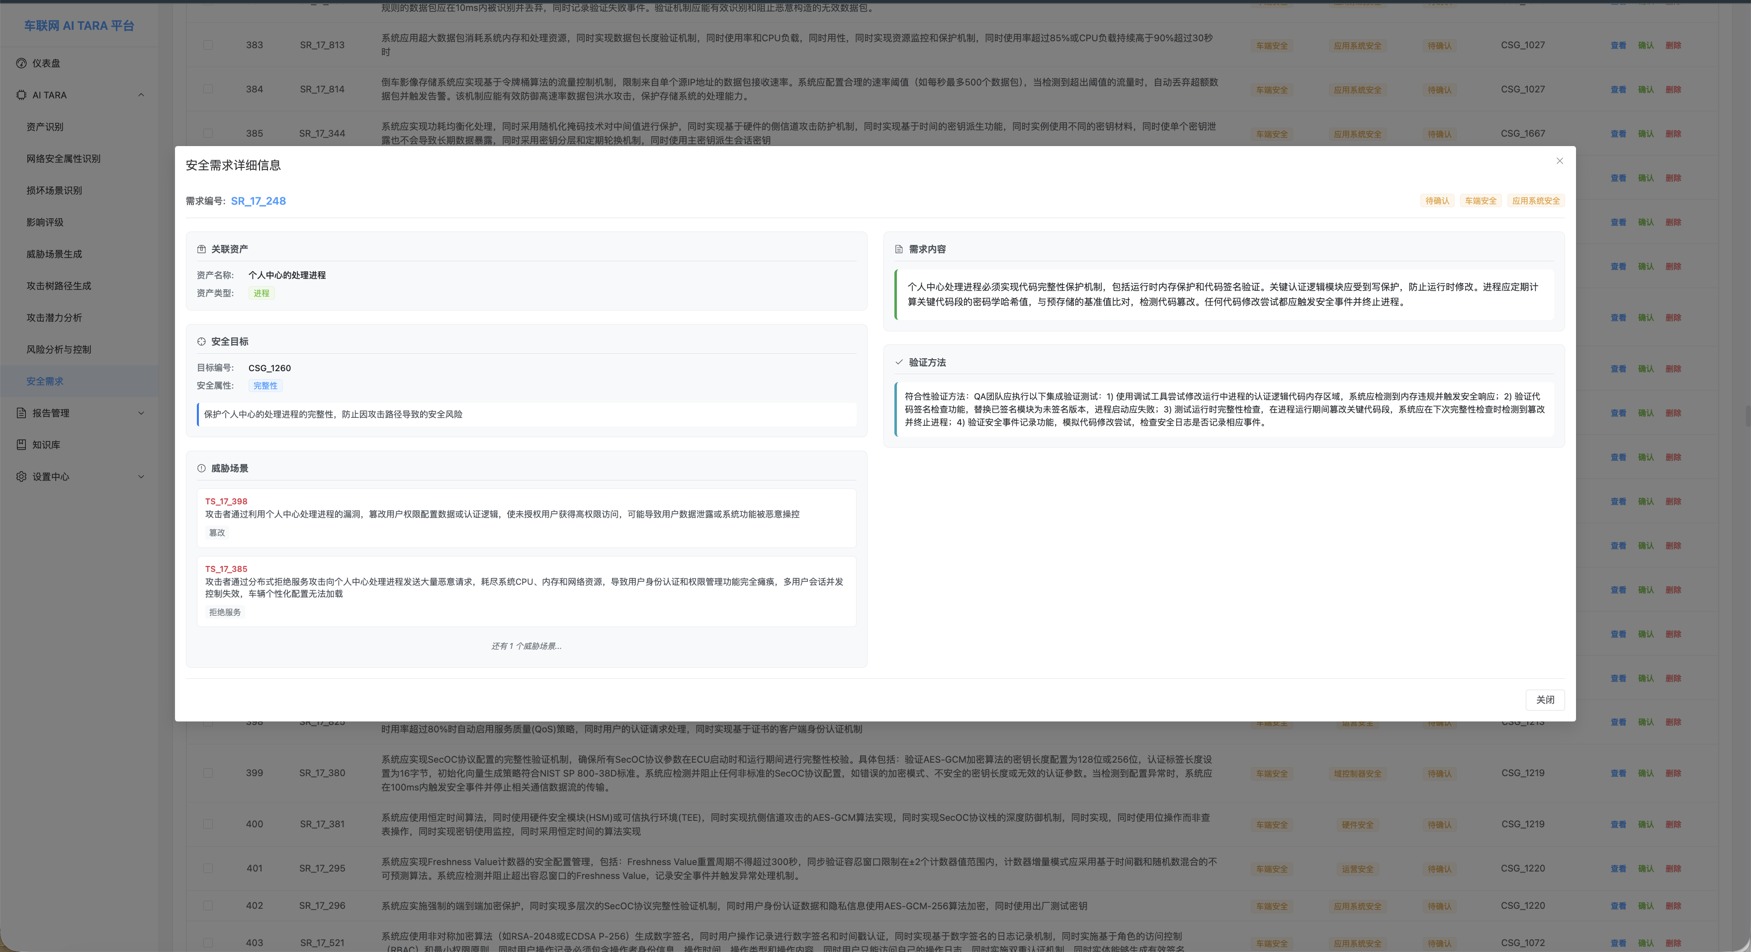Click the SR_17_248 requirement number link
1751x952 pixels.
pos(259,201)
